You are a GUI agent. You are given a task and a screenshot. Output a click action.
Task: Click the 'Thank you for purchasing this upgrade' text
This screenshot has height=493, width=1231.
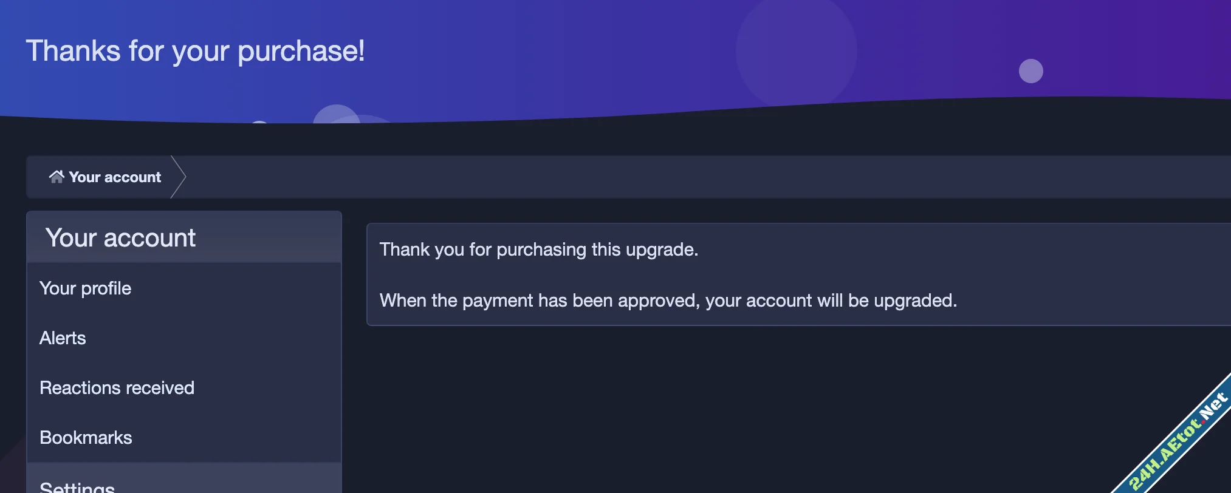tap(538, 250)
